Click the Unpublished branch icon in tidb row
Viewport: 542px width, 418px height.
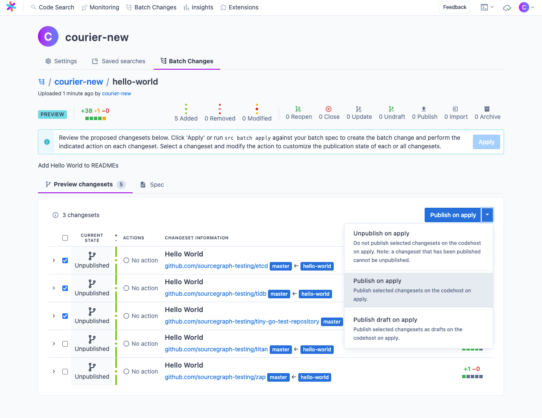pos(92,283)
